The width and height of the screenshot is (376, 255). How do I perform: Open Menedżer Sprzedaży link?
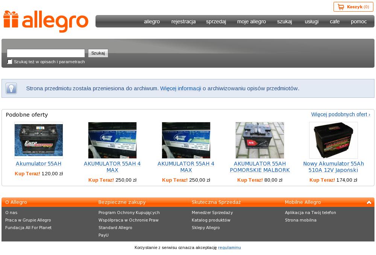coord(212,212)
